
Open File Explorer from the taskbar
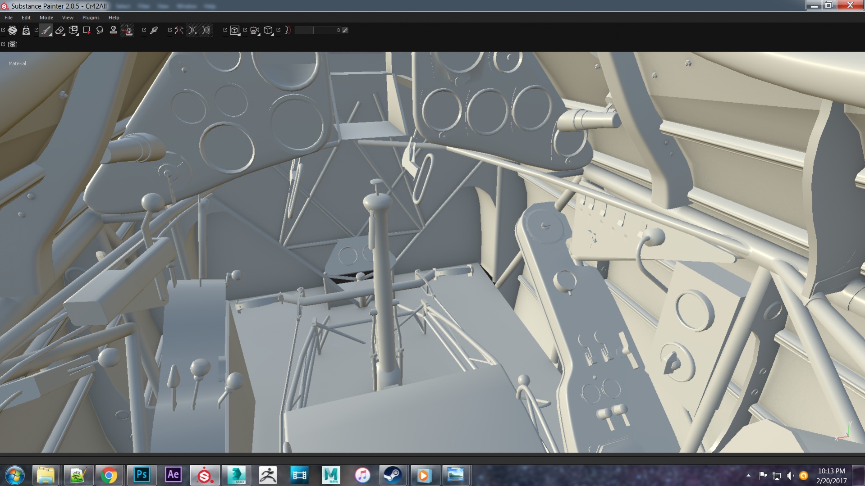click(46, 475)
